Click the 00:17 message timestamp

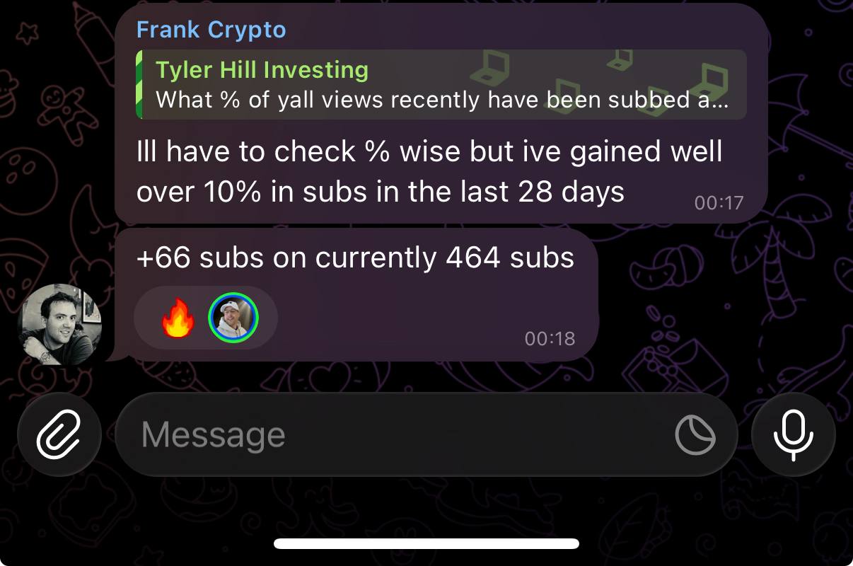[719, 203]
